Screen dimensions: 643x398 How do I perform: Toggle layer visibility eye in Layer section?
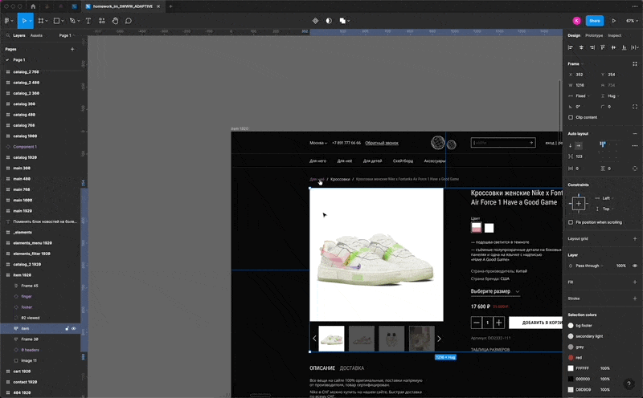tap(635, 266)
